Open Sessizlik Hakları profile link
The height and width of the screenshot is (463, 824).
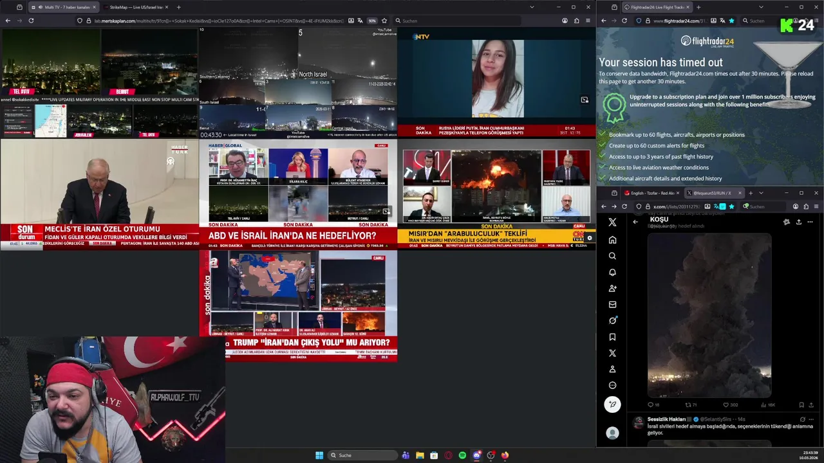pos(666,419)
